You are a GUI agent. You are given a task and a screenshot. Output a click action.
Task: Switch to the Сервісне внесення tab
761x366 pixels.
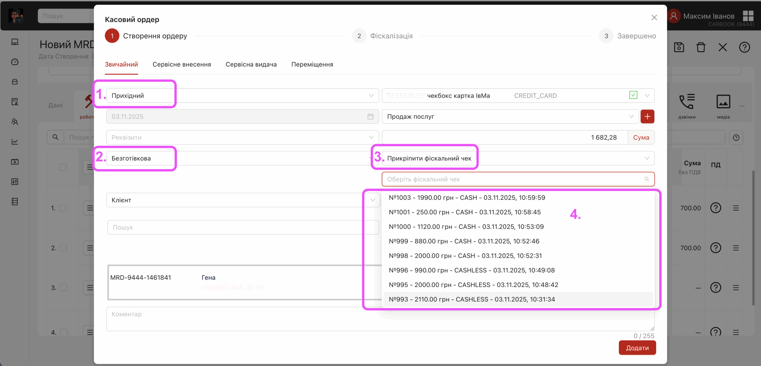click(182, 64)
